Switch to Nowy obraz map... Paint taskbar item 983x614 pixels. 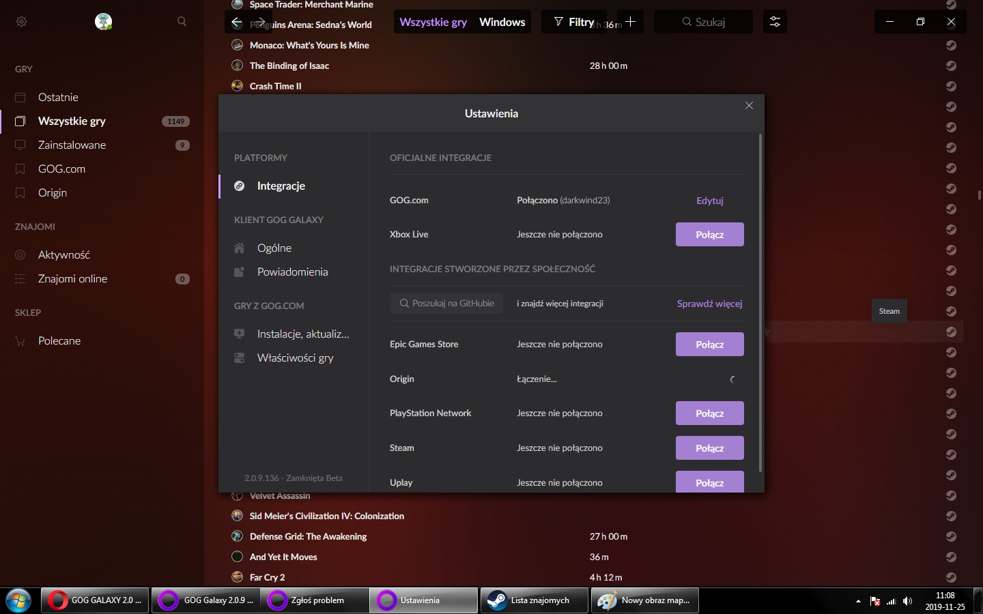tap(645, 600)
